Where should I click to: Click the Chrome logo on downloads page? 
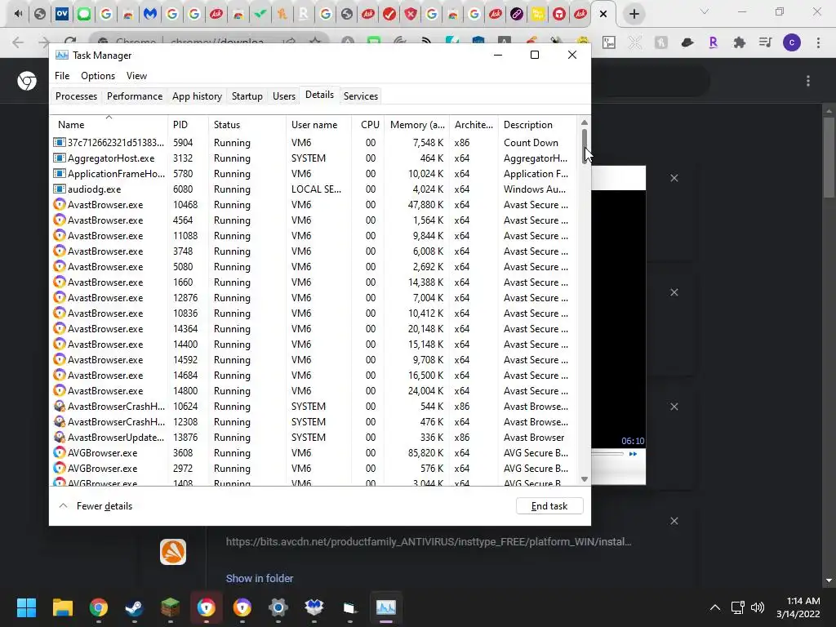click(27, 81)
